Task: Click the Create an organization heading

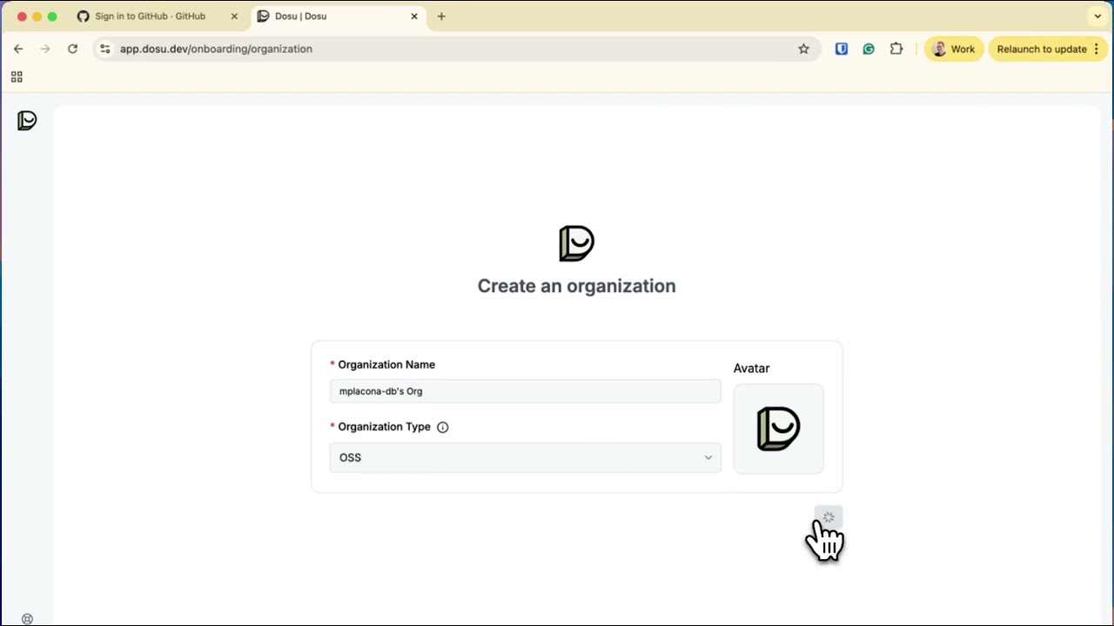Action: (576, 286)
